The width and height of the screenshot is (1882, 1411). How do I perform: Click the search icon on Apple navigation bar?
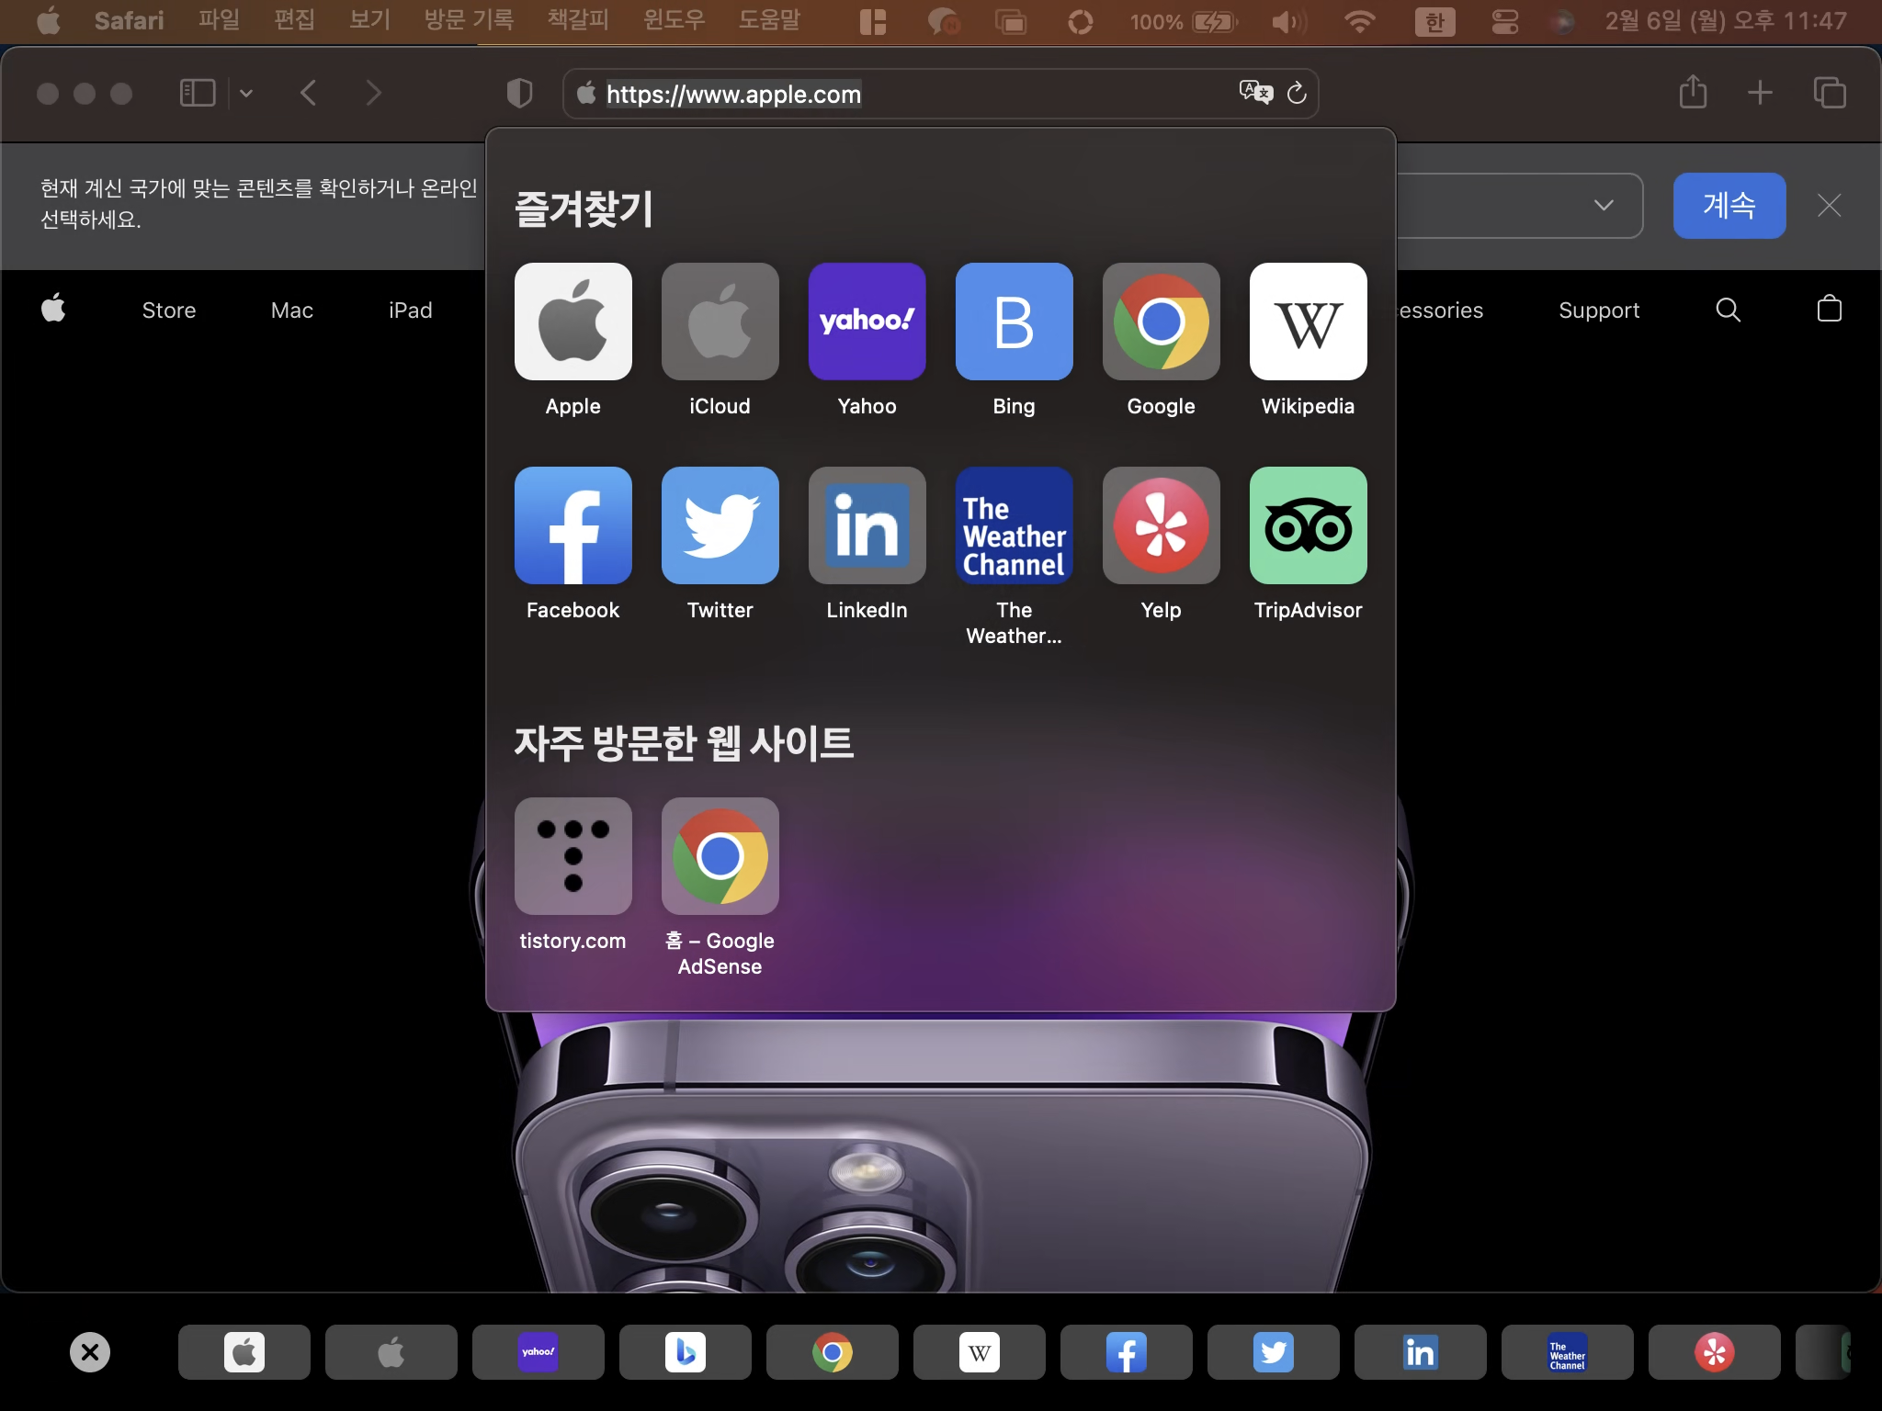point(1729,310)
